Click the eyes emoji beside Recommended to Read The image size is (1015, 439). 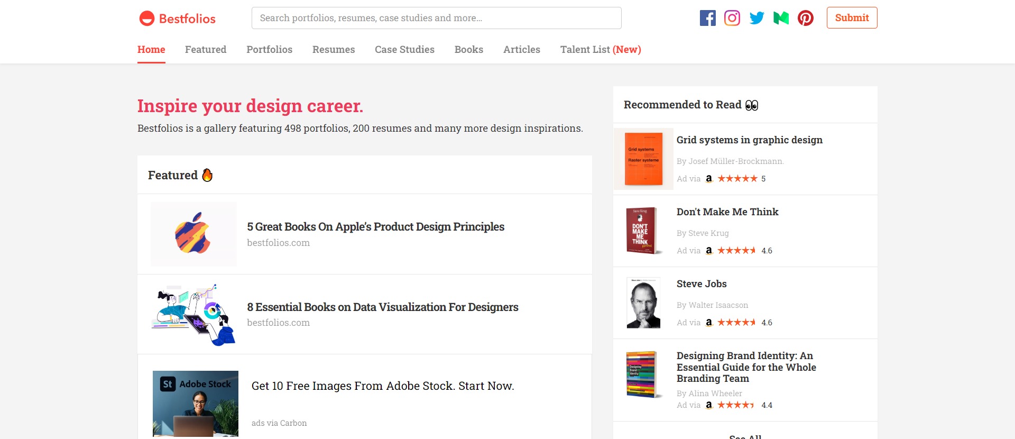752,105
